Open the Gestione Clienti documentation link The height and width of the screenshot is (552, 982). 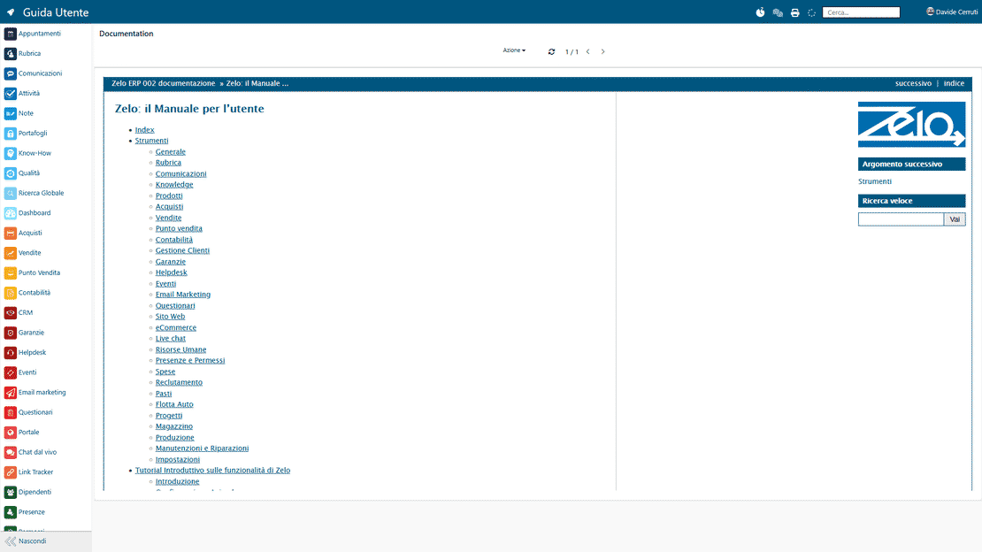[182, 250]
